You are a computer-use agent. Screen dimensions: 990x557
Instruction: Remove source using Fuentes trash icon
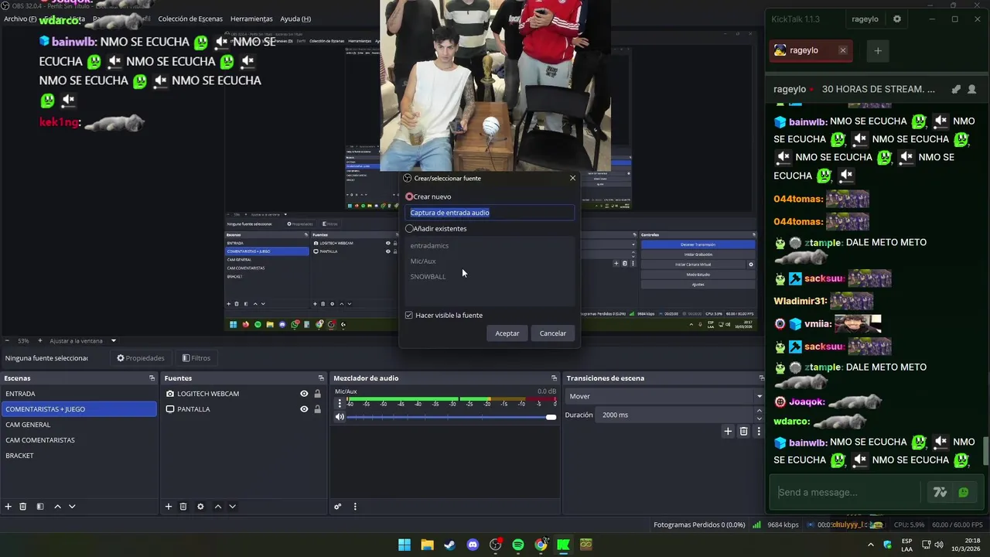coord(183,507)
